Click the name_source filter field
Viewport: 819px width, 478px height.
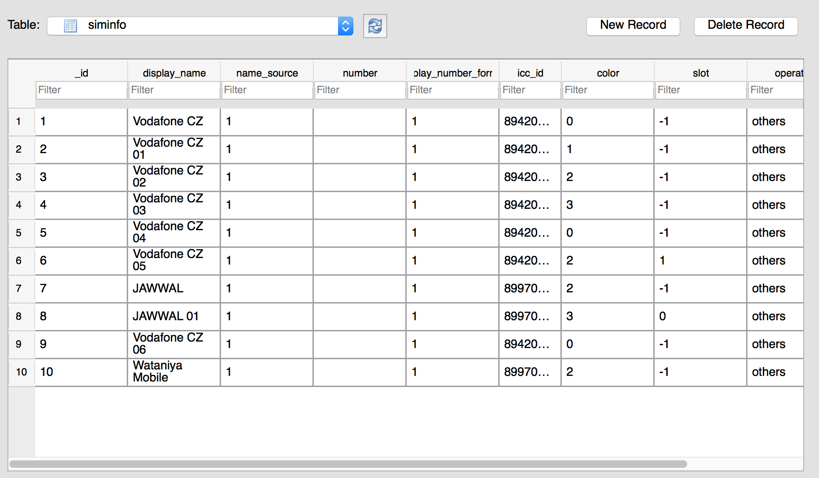[267, 90]
